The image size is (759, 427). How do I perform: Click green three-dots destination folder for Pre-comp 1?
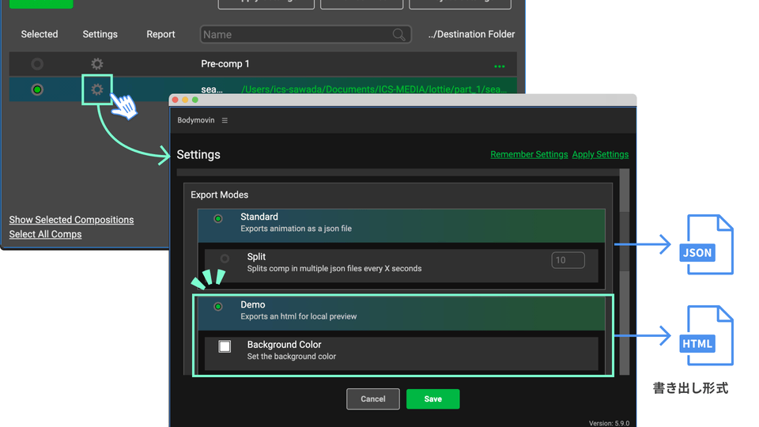(x=499, y=66)
